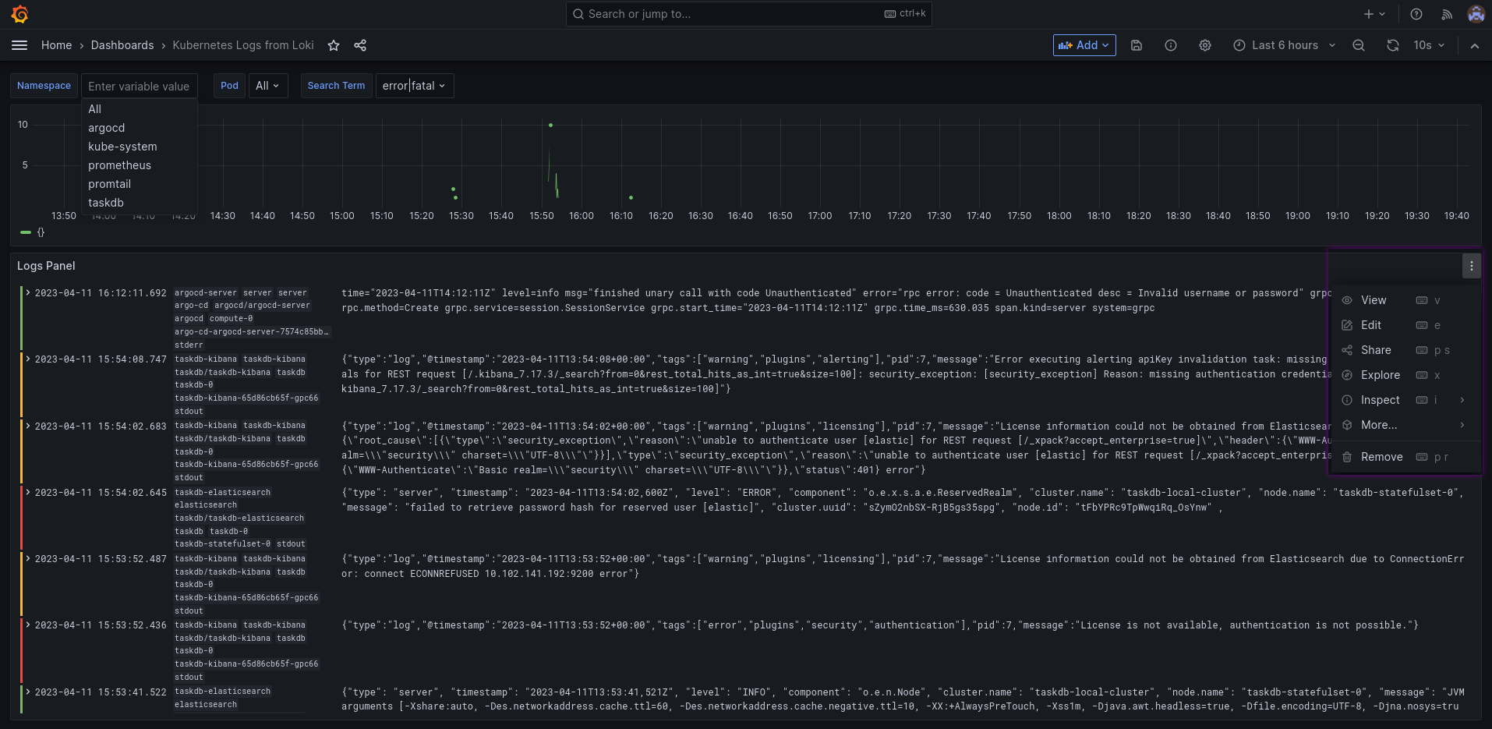This screenshot has height=729, width=1492.
Task: Open dashboard settings gear
Action: point(1205,45)
